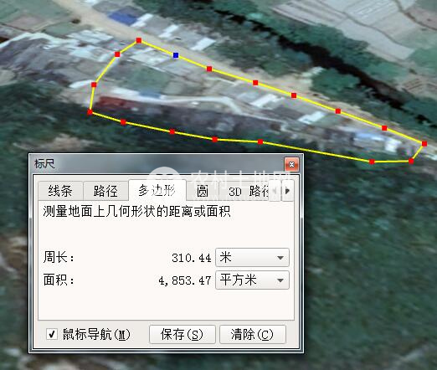Select the blue polygon vertex marker
Viewport: 437px width, 370px height.
pos(176,55)
